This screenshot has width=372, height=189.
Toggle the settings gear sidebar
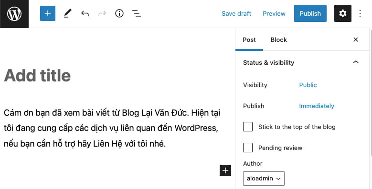point(342,13)
